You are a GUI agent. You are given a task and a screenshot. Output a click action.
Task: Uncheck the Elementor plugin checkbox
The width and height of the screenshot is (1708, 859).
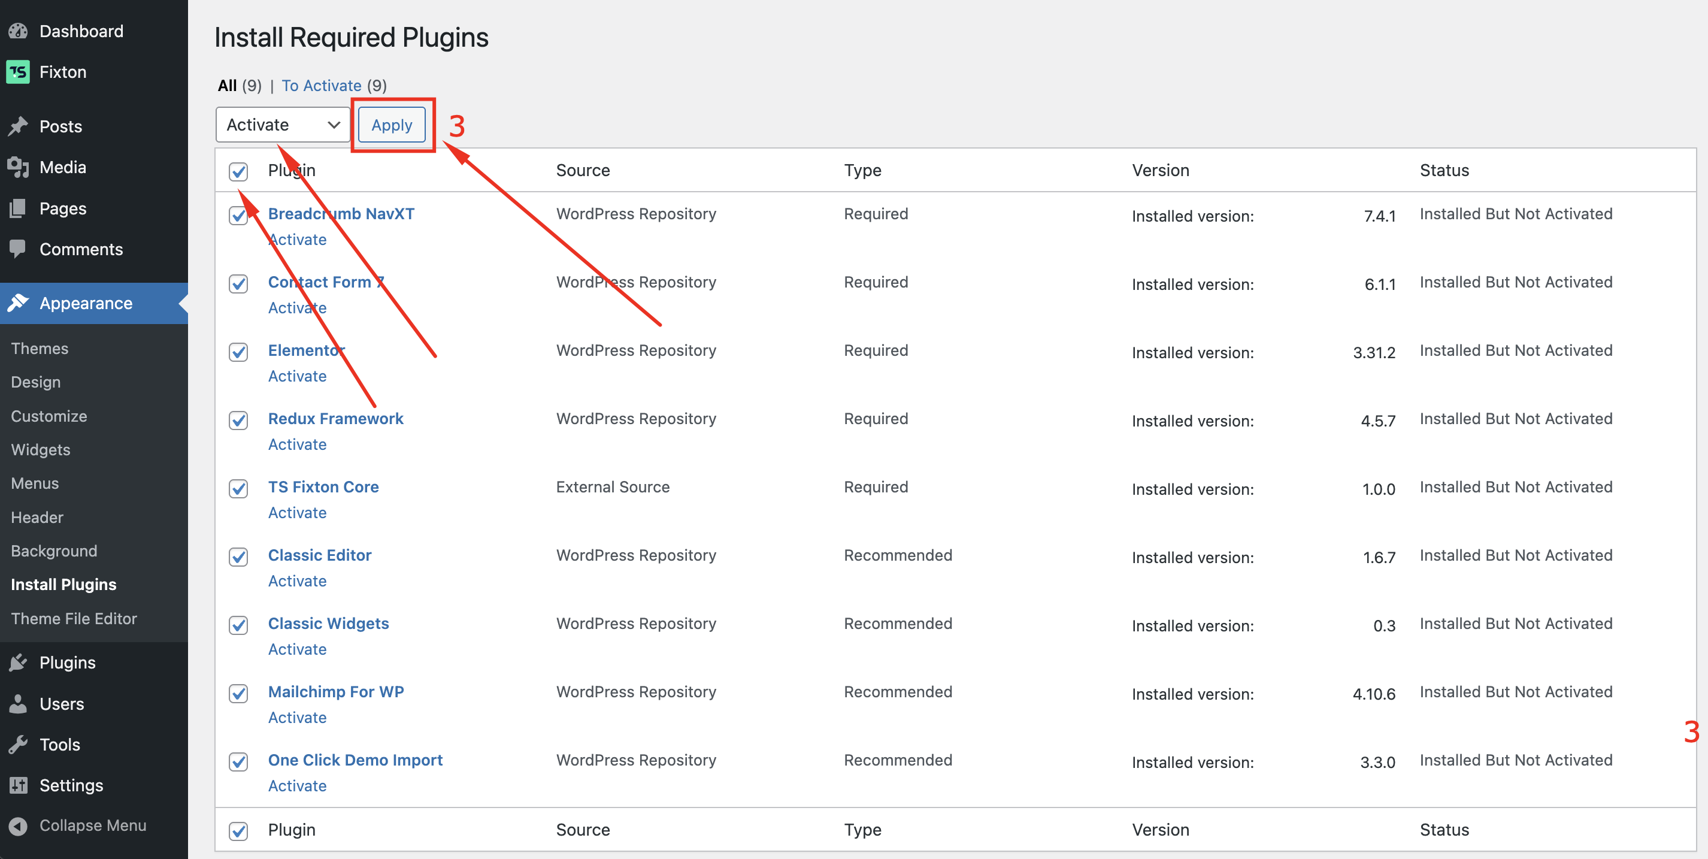(x=238, y=352)
